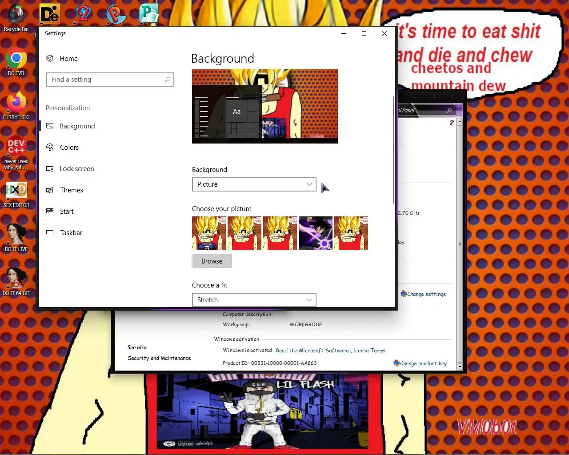Open the Choose a fit dropdown showing Stretch
The height and width of the screenshot is (455, 569).
click(x=254, y=300)
